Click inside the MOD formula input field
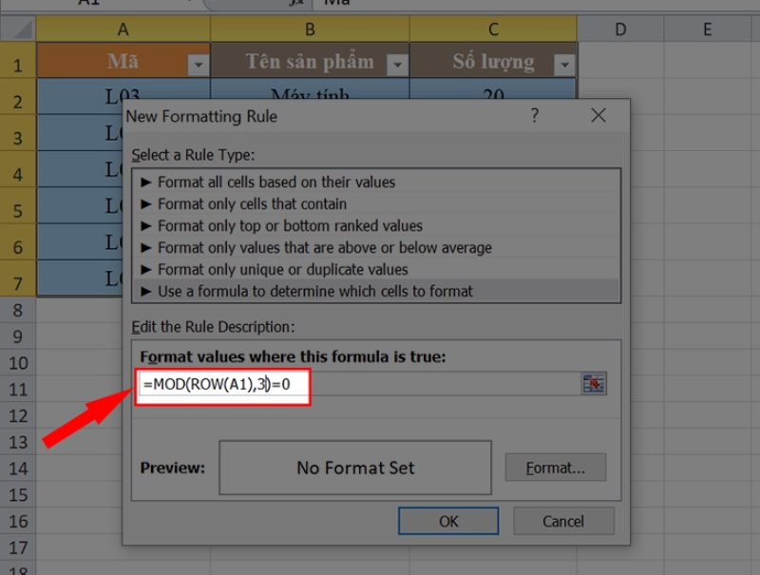This screenshot has height=575, width=760. click(223, 384)
